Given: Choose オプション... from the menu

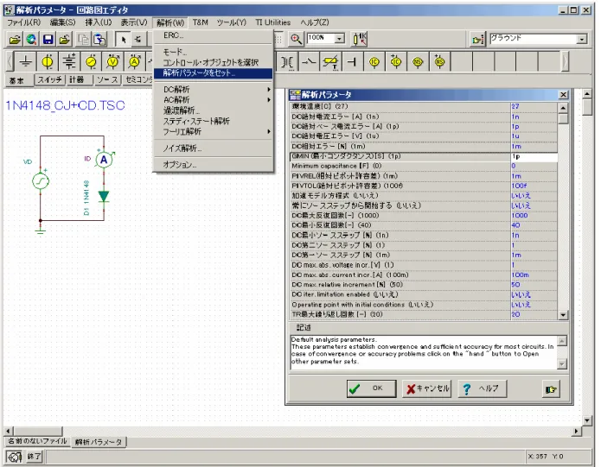Looking at the screenshot, I should (213, 165).
